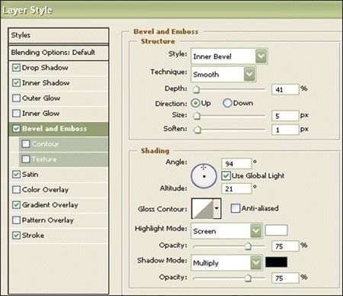Toggle the Gradient Overlay checkbox

[x=16, y=205]
